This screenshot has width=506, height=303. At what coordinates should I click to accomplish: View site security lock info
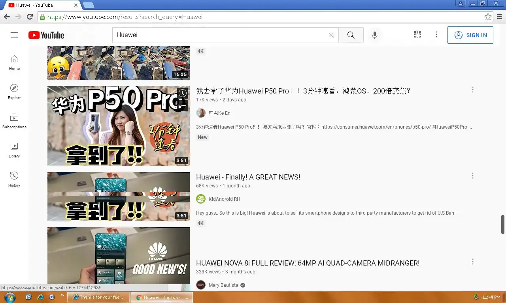(42, 17)
